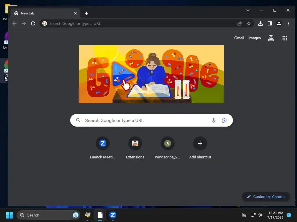Click the Google Doodle image
Image resolution: width=297 pixels, height=222 pixels.
[x=151, y=74]
